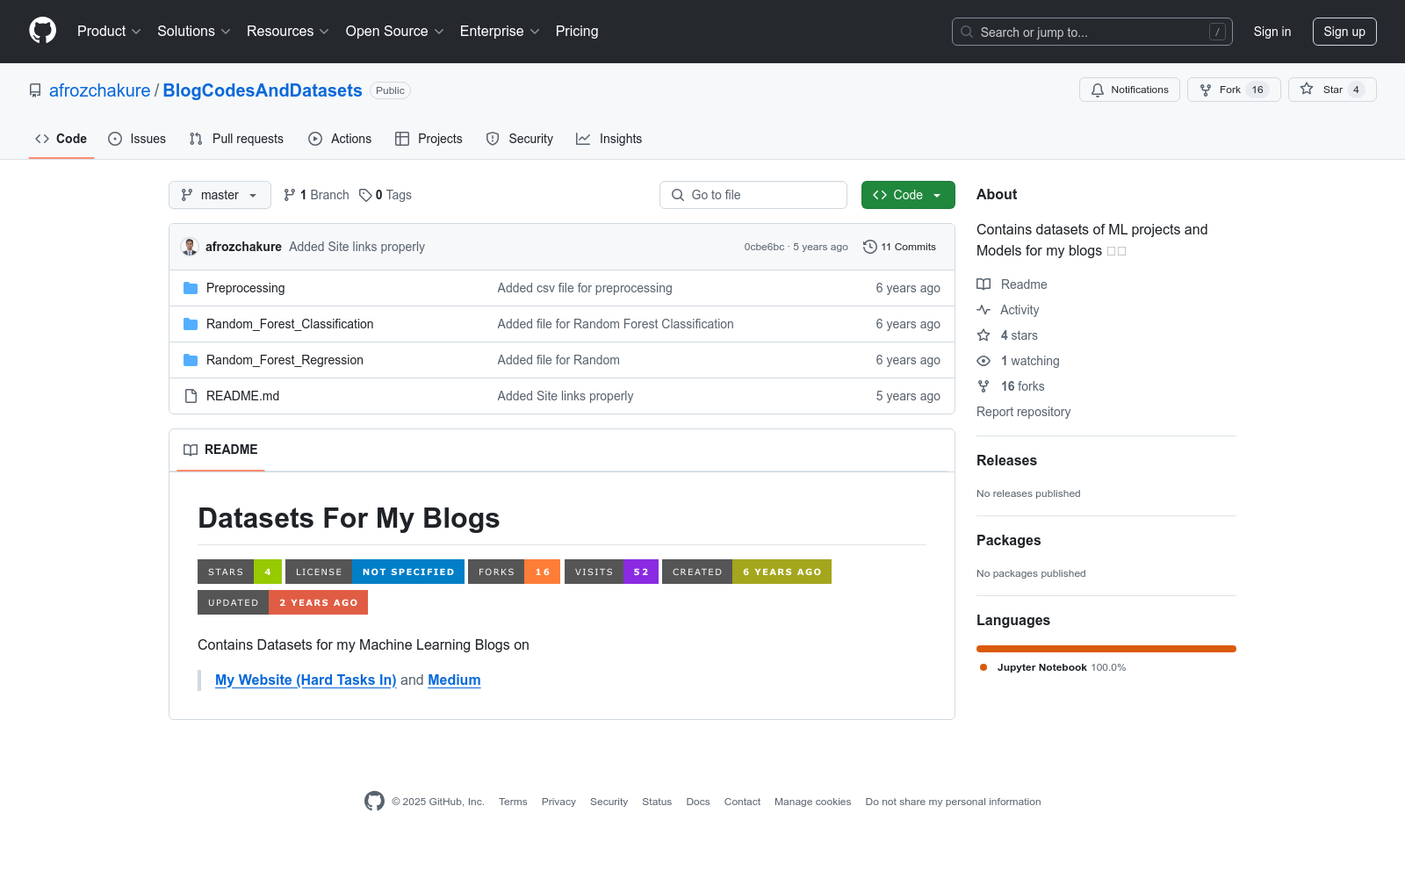
Task: Click the Sign in link
Action: click(1272, 32)
